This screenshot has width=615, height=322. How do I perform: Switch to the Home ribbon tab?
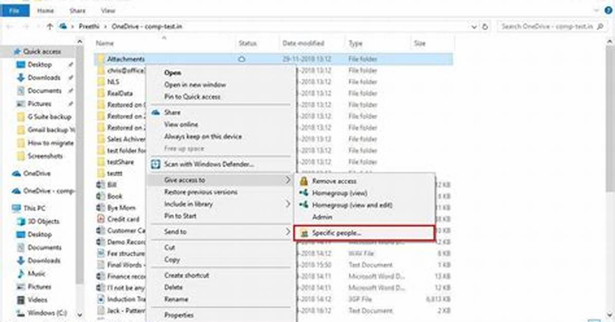click(45, 11)
